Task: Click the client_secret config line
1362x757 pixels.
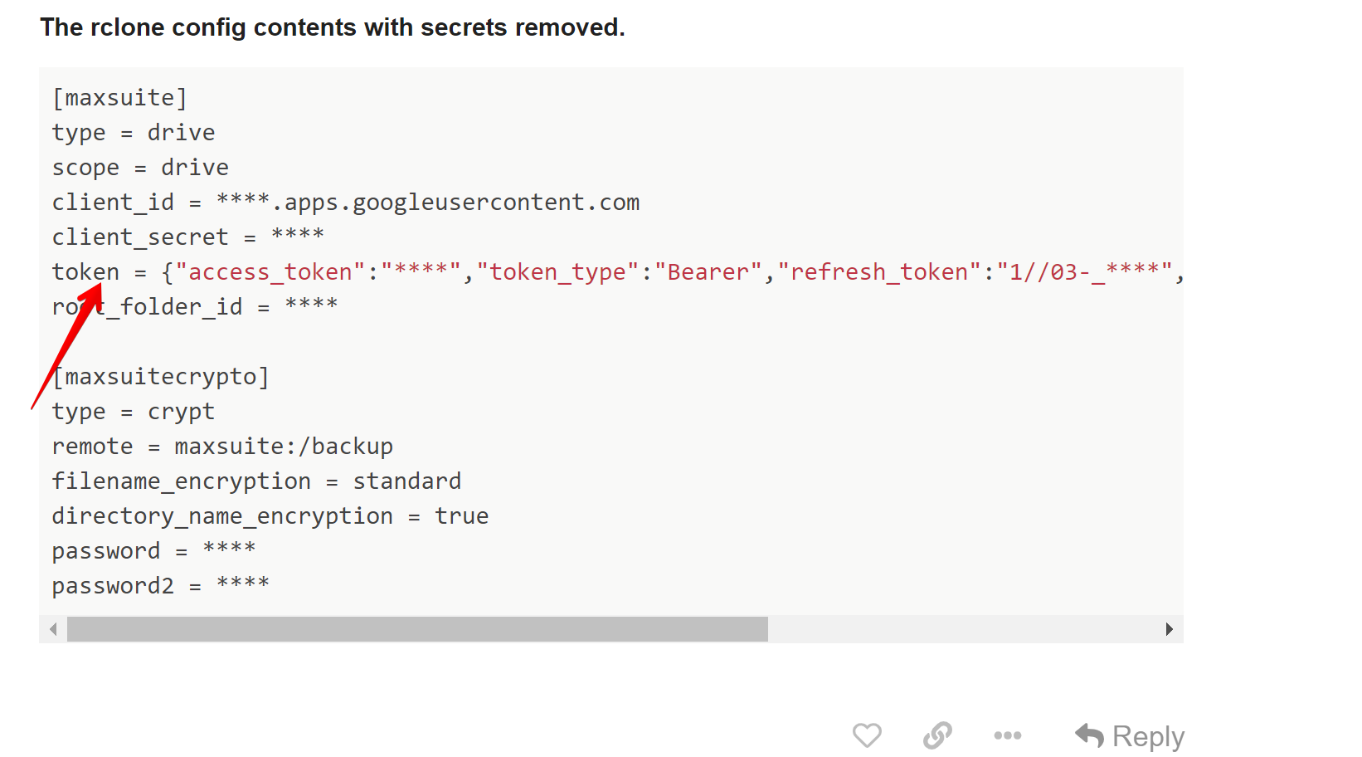Action: tap(187, 237)
